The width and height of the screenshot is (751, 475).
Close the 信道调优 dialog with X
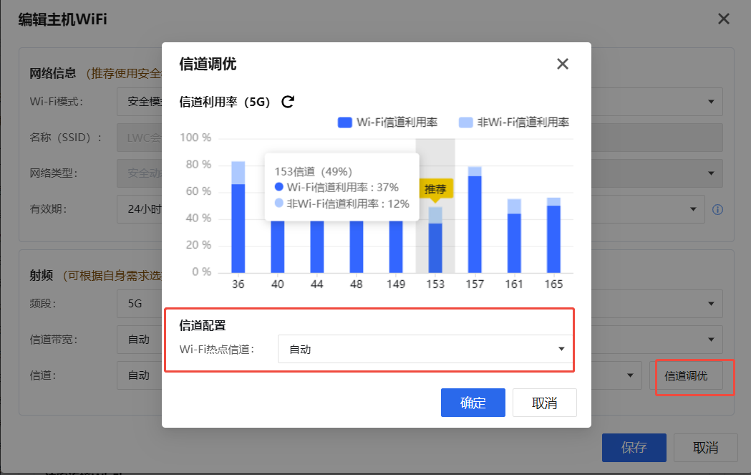(563, 64)
